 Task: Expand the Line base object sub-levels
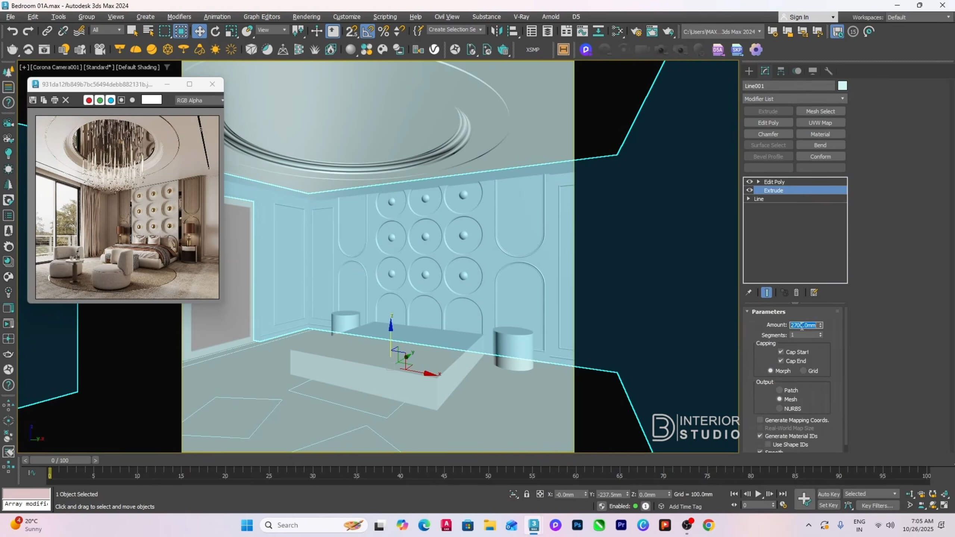coord(748,199)
